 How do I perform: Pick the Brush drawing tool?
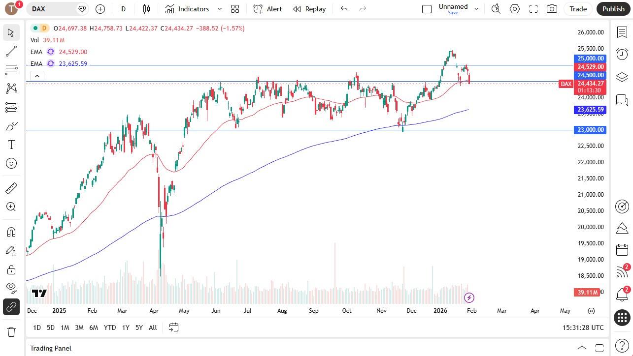tap(11, 126)
